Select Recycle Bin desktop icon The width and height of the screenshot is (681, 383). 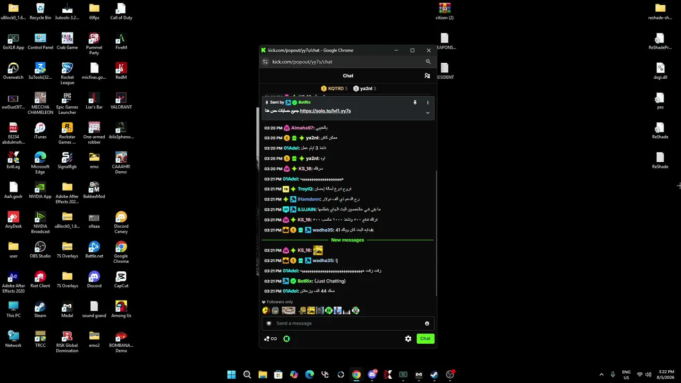coord(40,11)
